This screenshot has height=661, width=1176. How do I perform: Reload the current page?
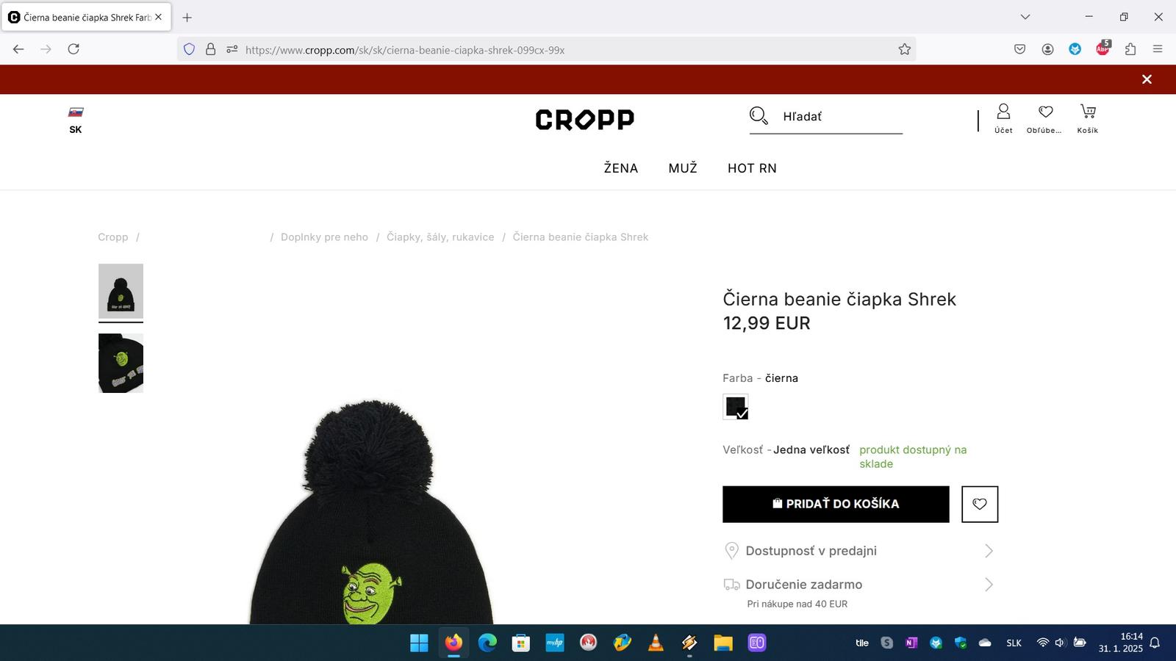[73, 49]
